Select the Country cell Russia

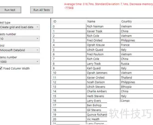(137, 64)
